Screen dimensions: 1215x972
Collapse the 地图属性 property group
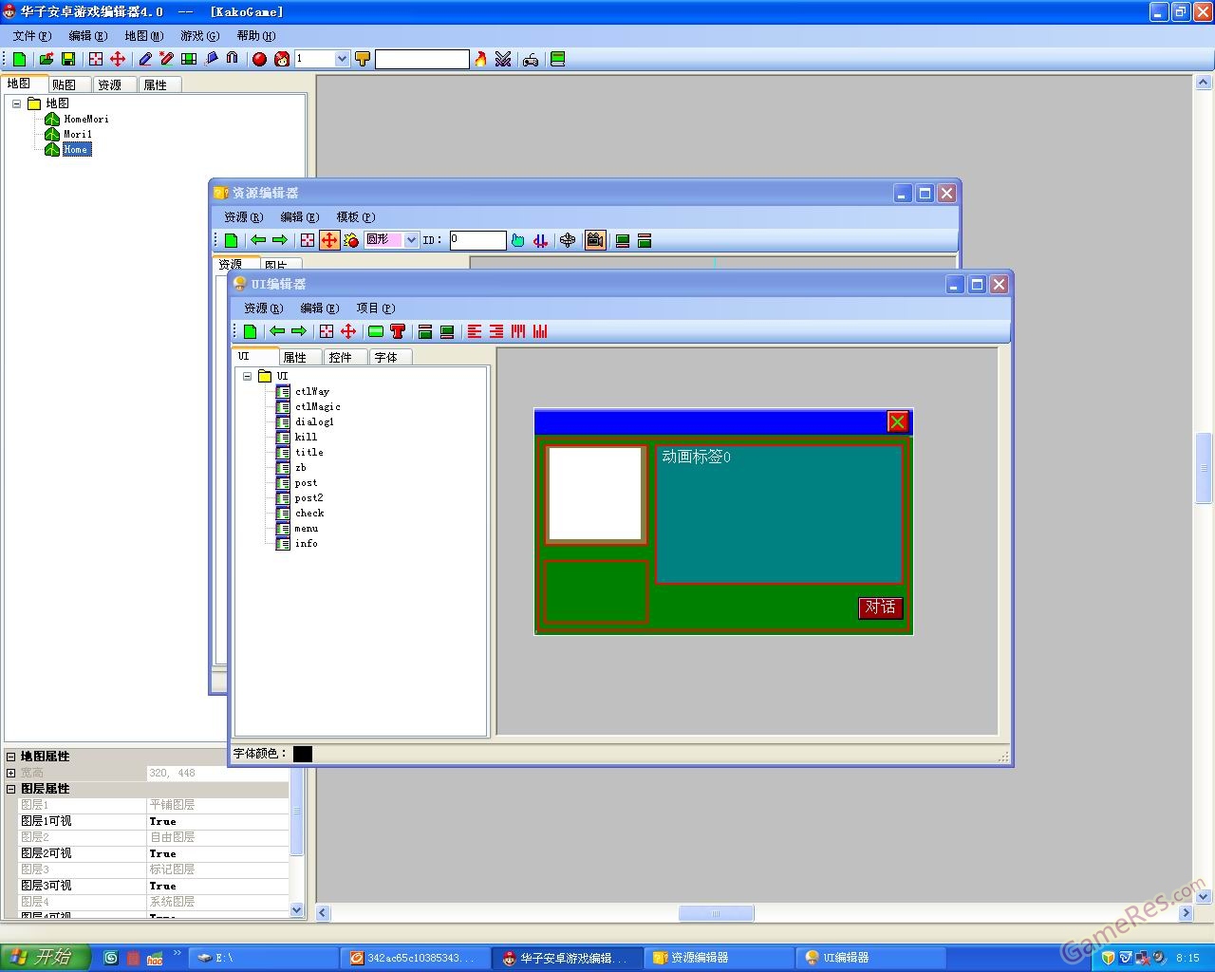tap(11, 757)
